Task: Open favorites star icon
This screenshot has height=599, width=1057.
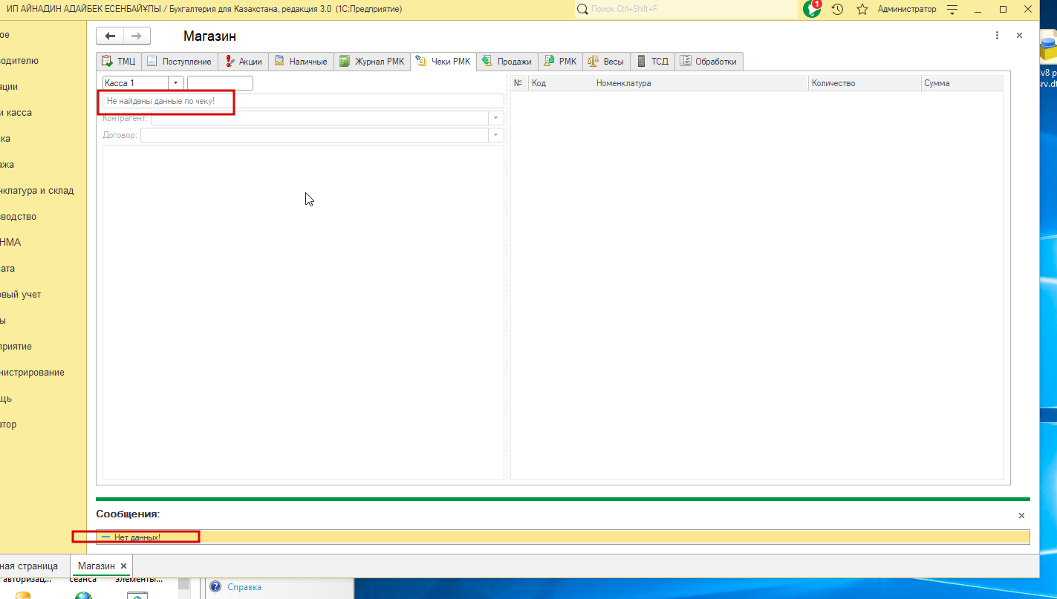Action: click(x=862, y=10)
